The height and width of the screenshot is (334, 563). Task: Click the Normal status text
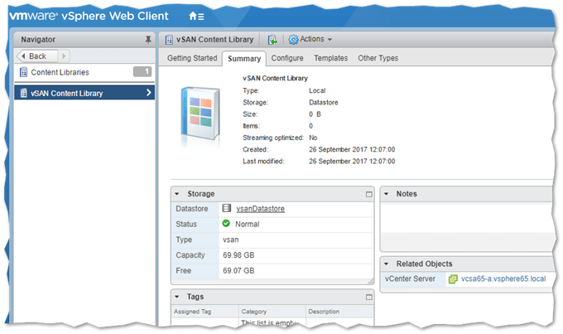point(247,225)
